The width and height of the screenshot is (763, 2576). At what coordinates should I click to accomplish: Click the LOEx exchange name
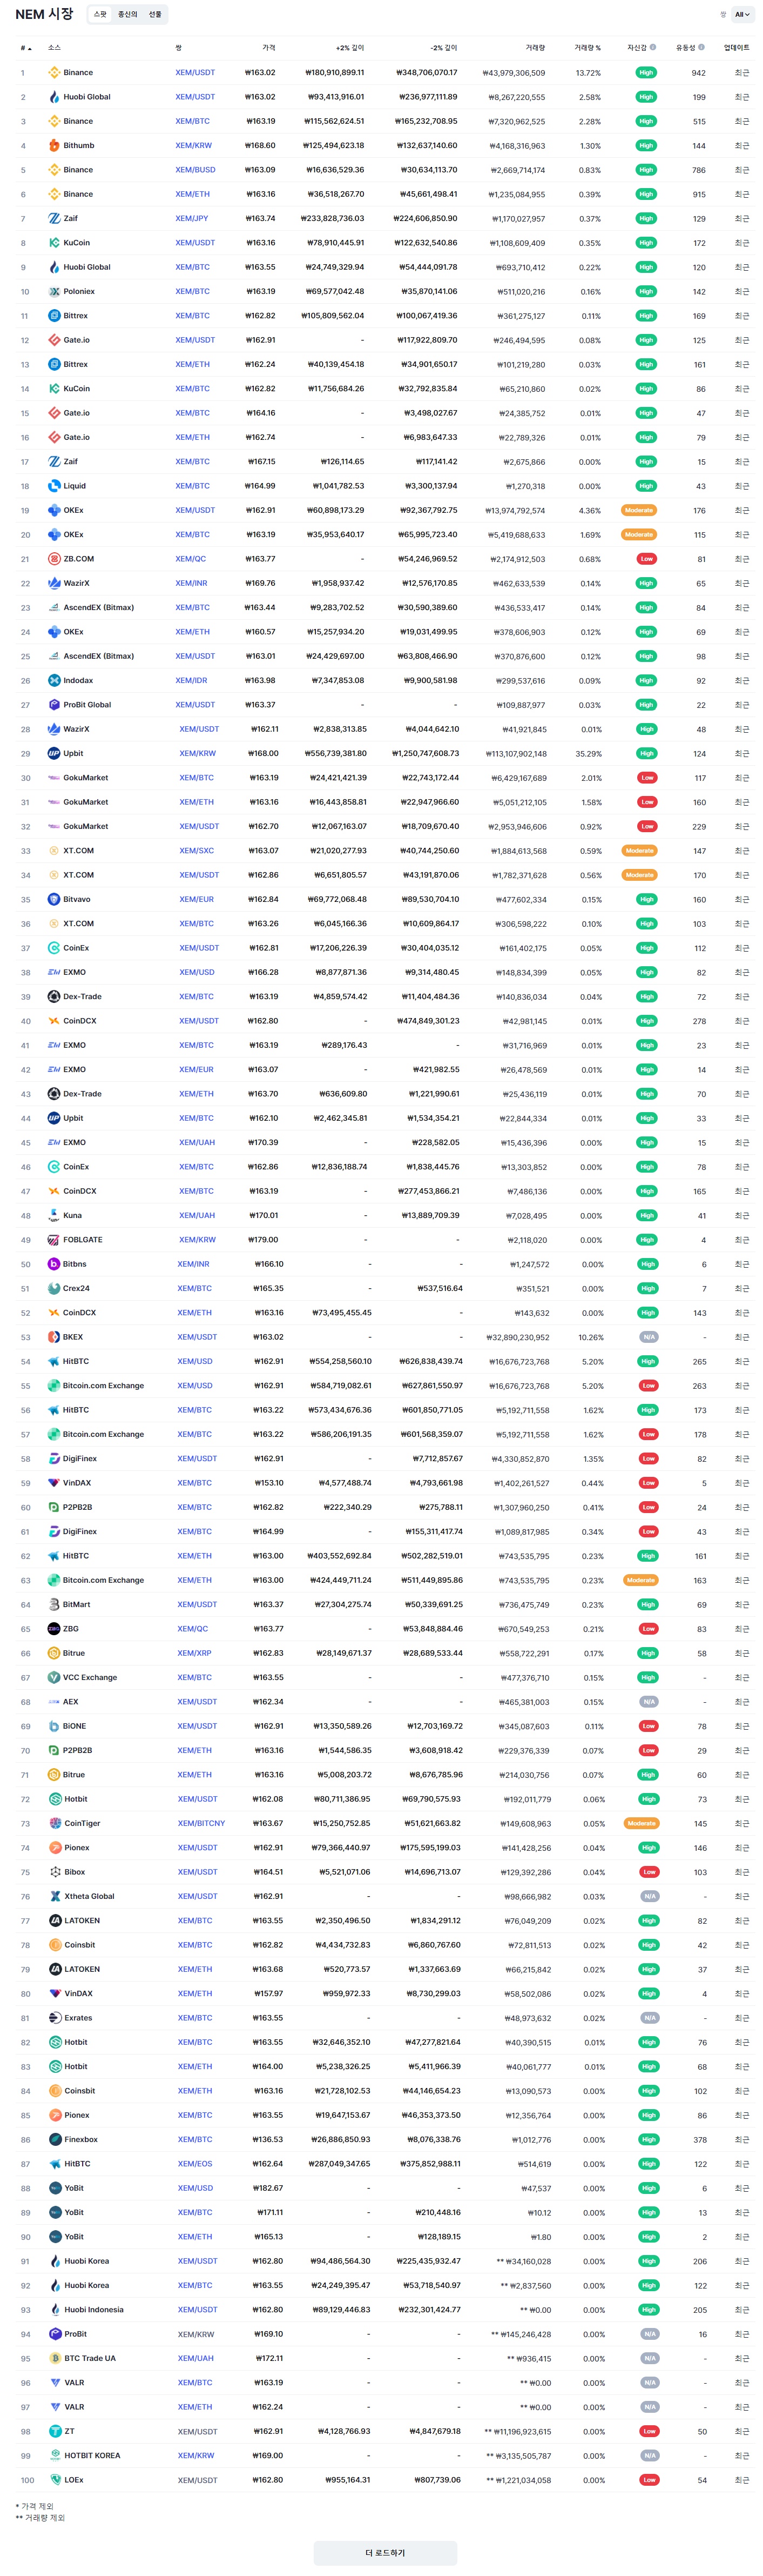[x=73, y=2480]
